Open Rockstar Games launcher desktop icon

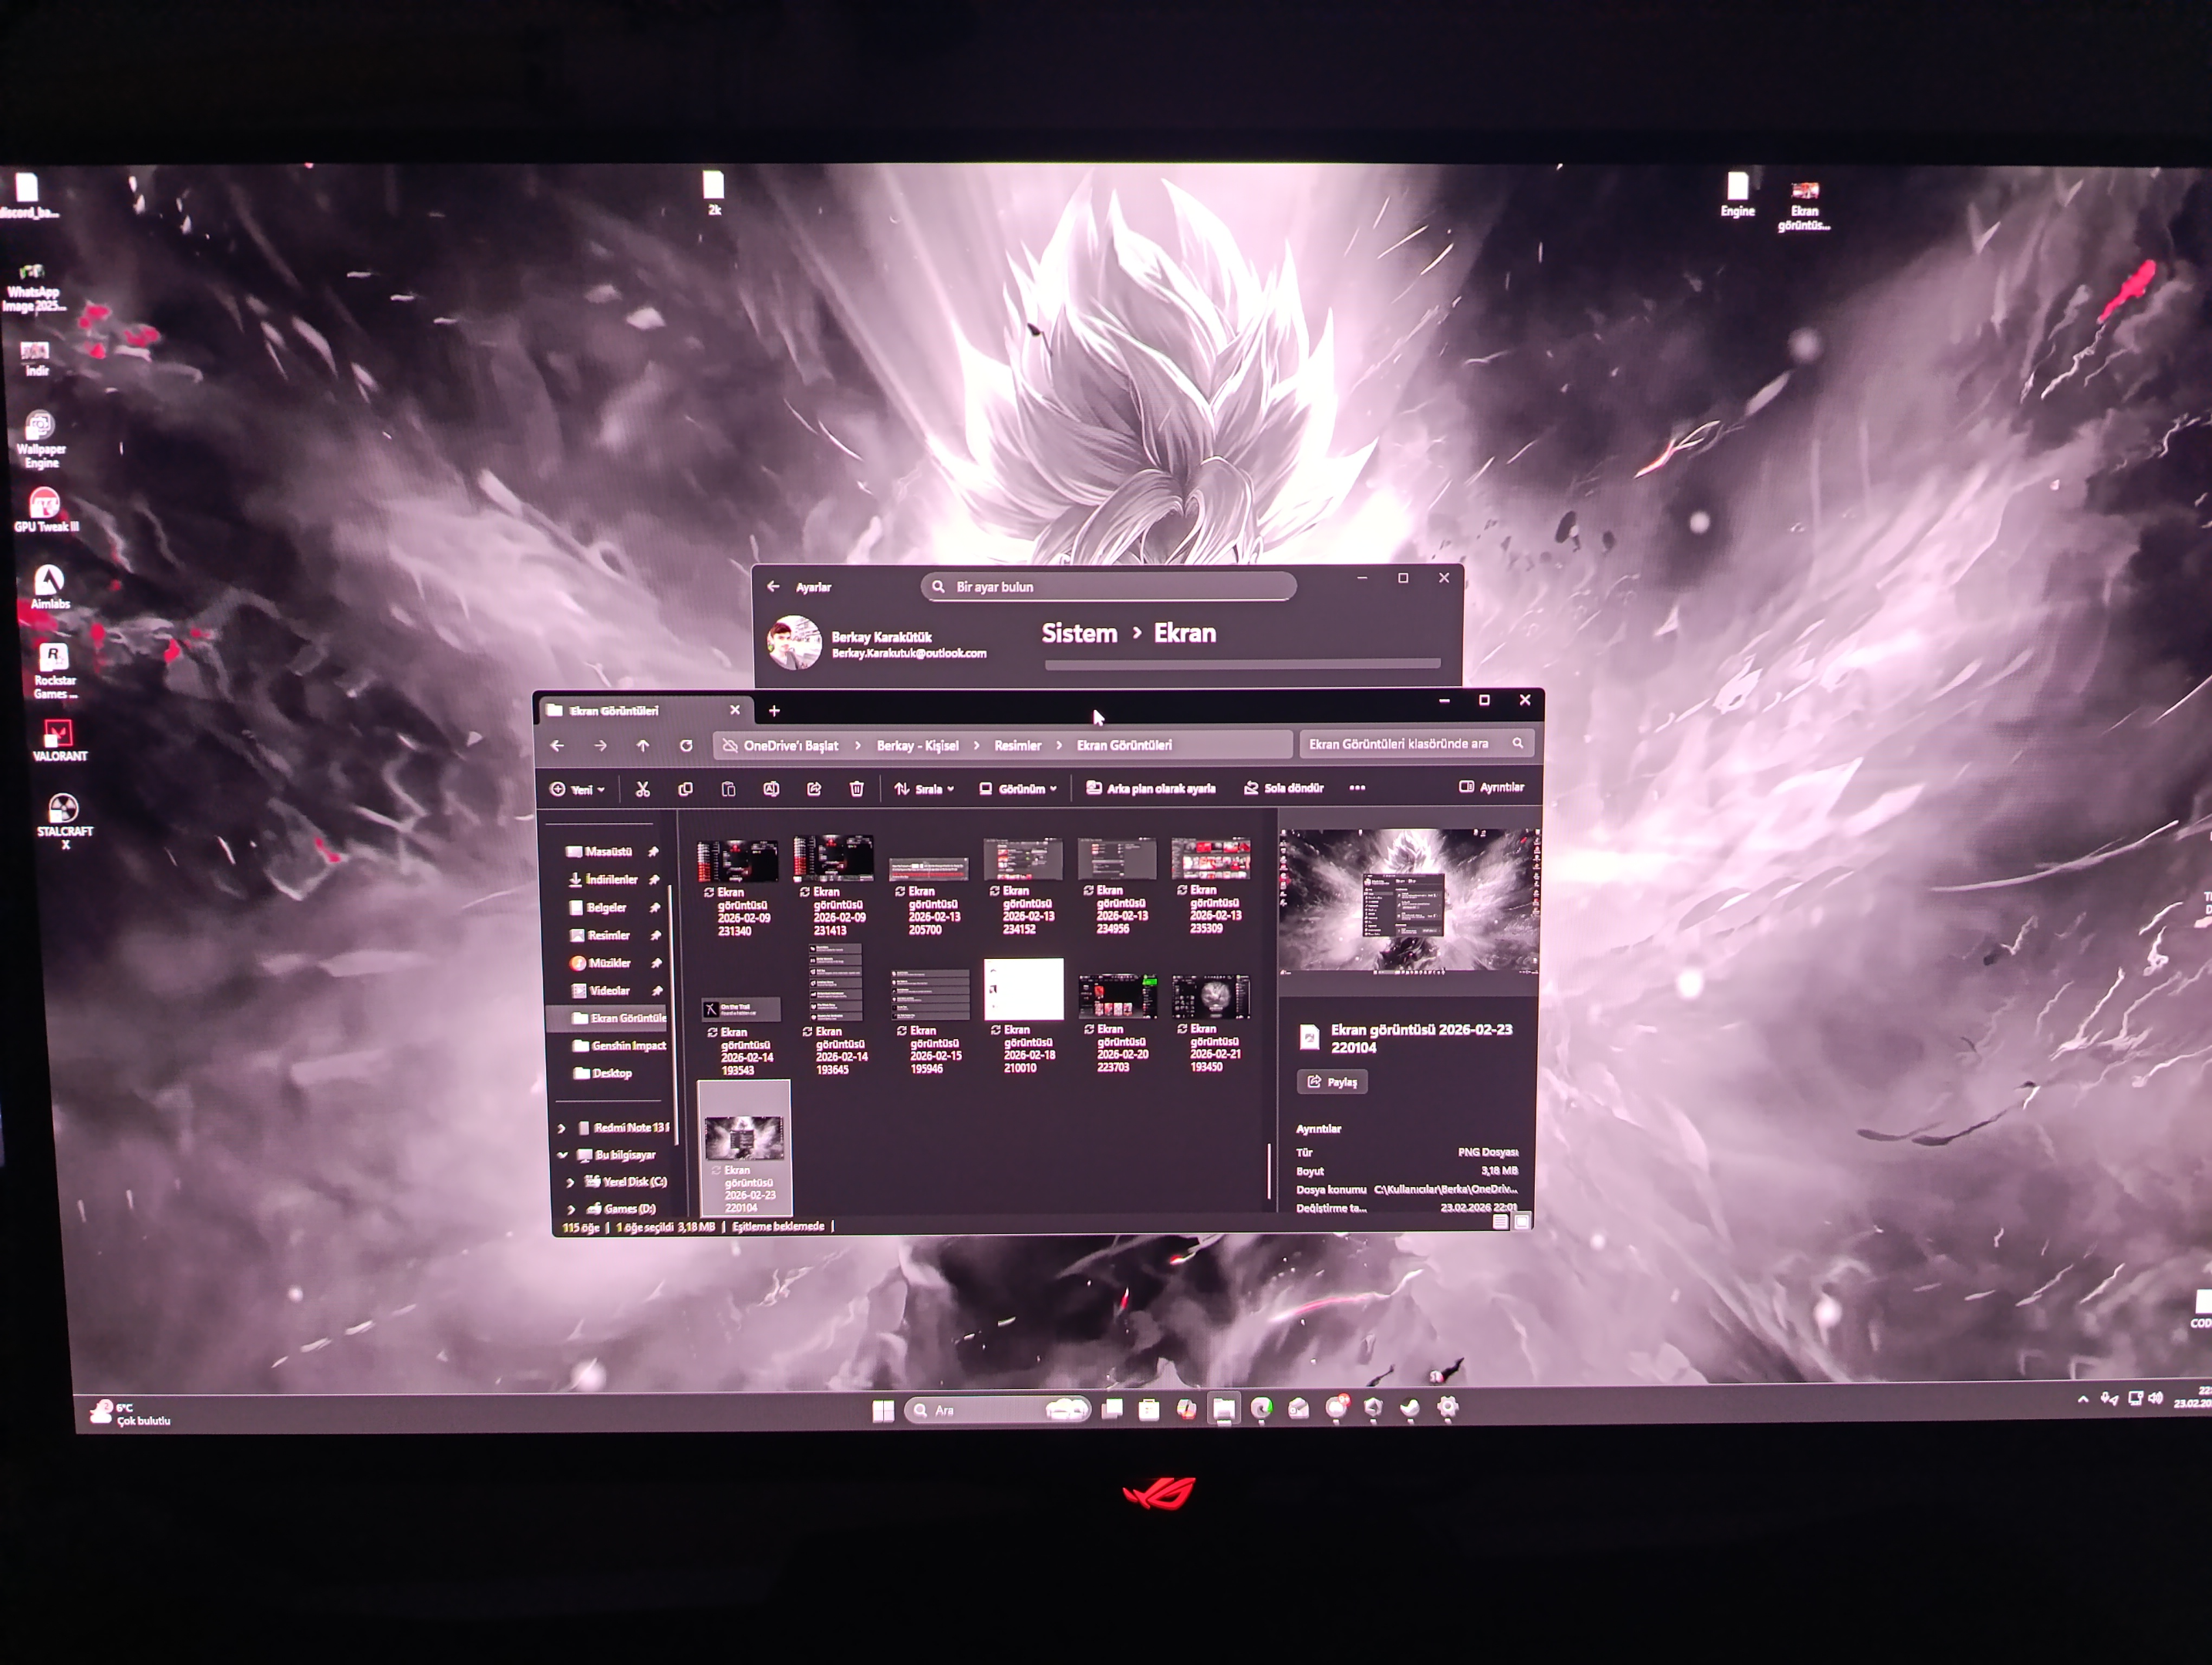(55, 671)
